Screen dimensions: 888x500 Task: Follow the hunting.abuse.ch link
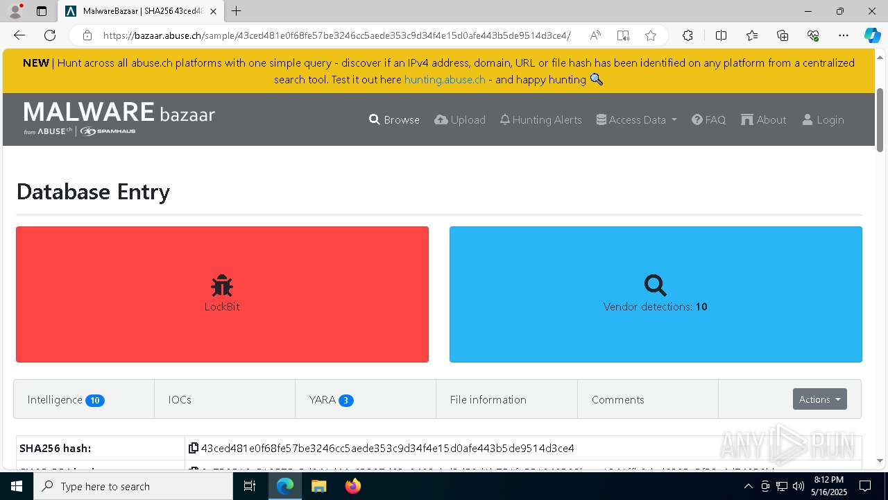click(x=445, y=79)
